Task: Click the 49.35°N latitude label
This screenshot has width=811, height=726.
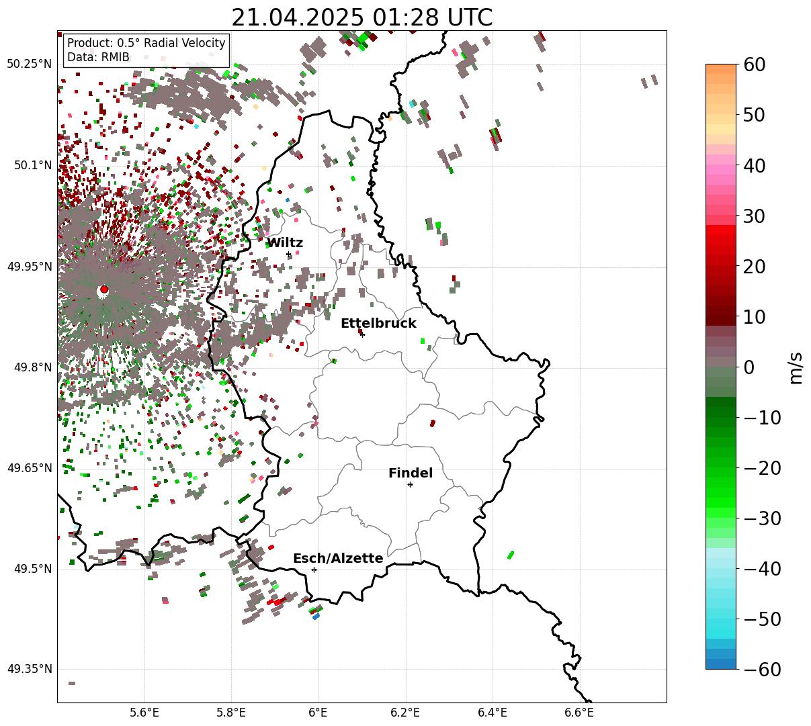Action: (x=29, y=669)
